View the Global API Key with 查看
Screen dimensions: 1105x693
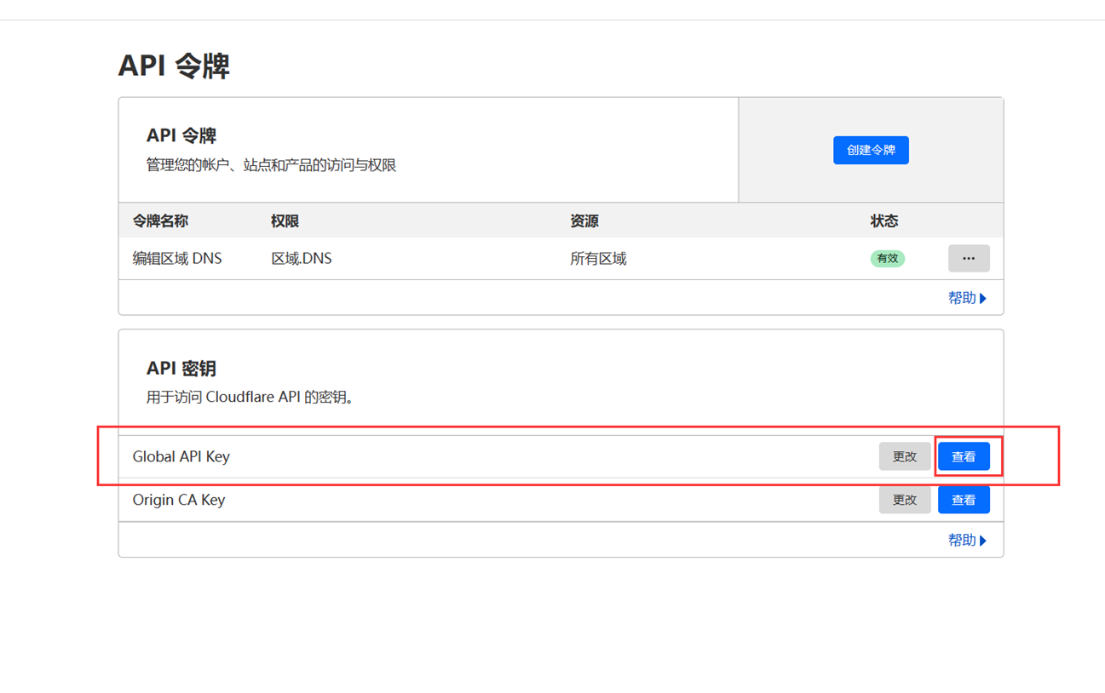tap(963, 457)
